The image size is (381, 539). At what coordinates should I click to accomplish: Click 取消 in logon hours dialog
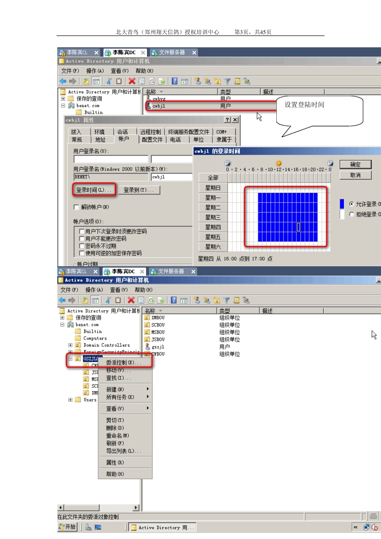tap(355, 175)
